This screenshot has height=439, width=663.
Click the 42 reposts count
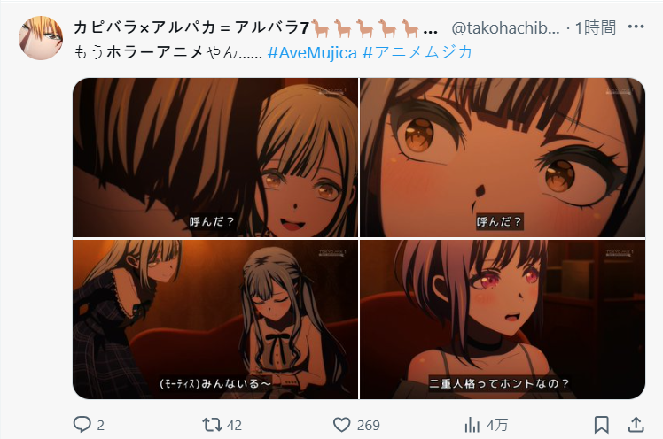click(234, 425)
